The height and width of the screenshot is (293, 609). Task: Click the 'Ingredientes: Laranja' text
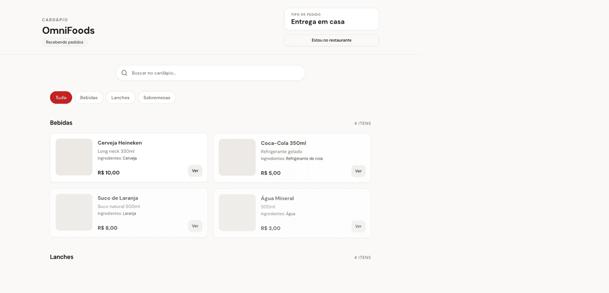(x=117, y=214)
